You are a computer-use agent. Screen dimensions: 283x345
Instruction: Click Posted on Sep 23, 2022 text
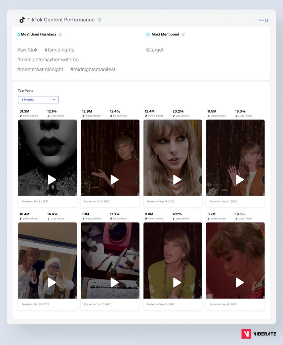pyautogui.click(x=161, y=304)
